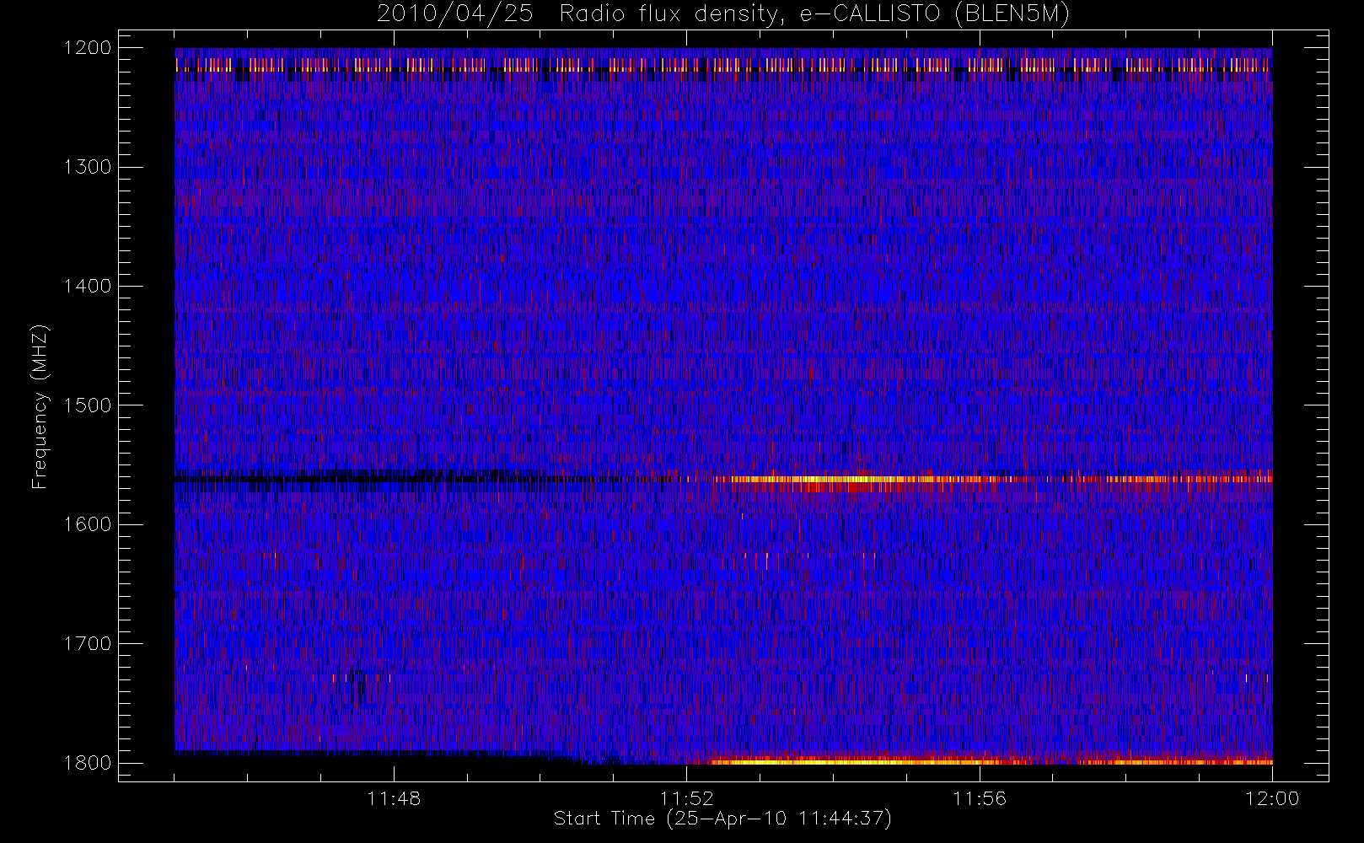Click the 12:00 time tick label
1364x843 pixels.
click(x=1271, y=798)
